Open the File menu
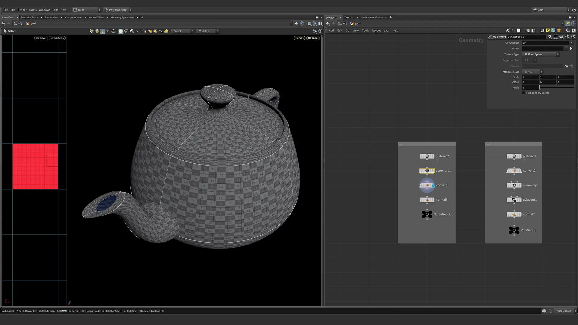Viewport: 578px width, 325px height. (x=6, y=10)
